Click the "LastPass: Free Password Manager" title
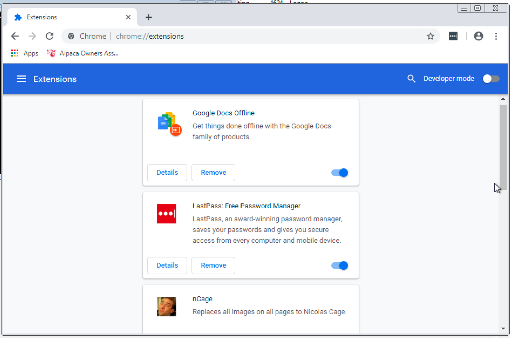The image size is (510, 338). 246,206
